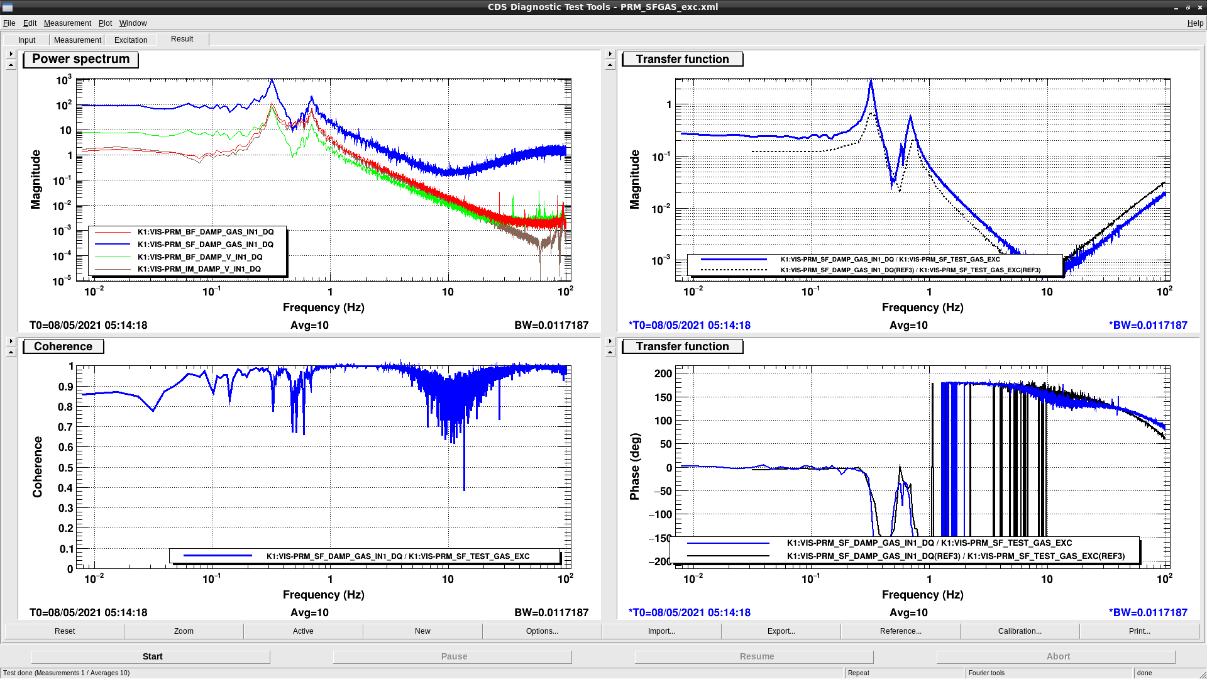Expand options with Coherence panel right-arrow
This screenshot has width=1207, height=679.
click(x=11, y=341)
